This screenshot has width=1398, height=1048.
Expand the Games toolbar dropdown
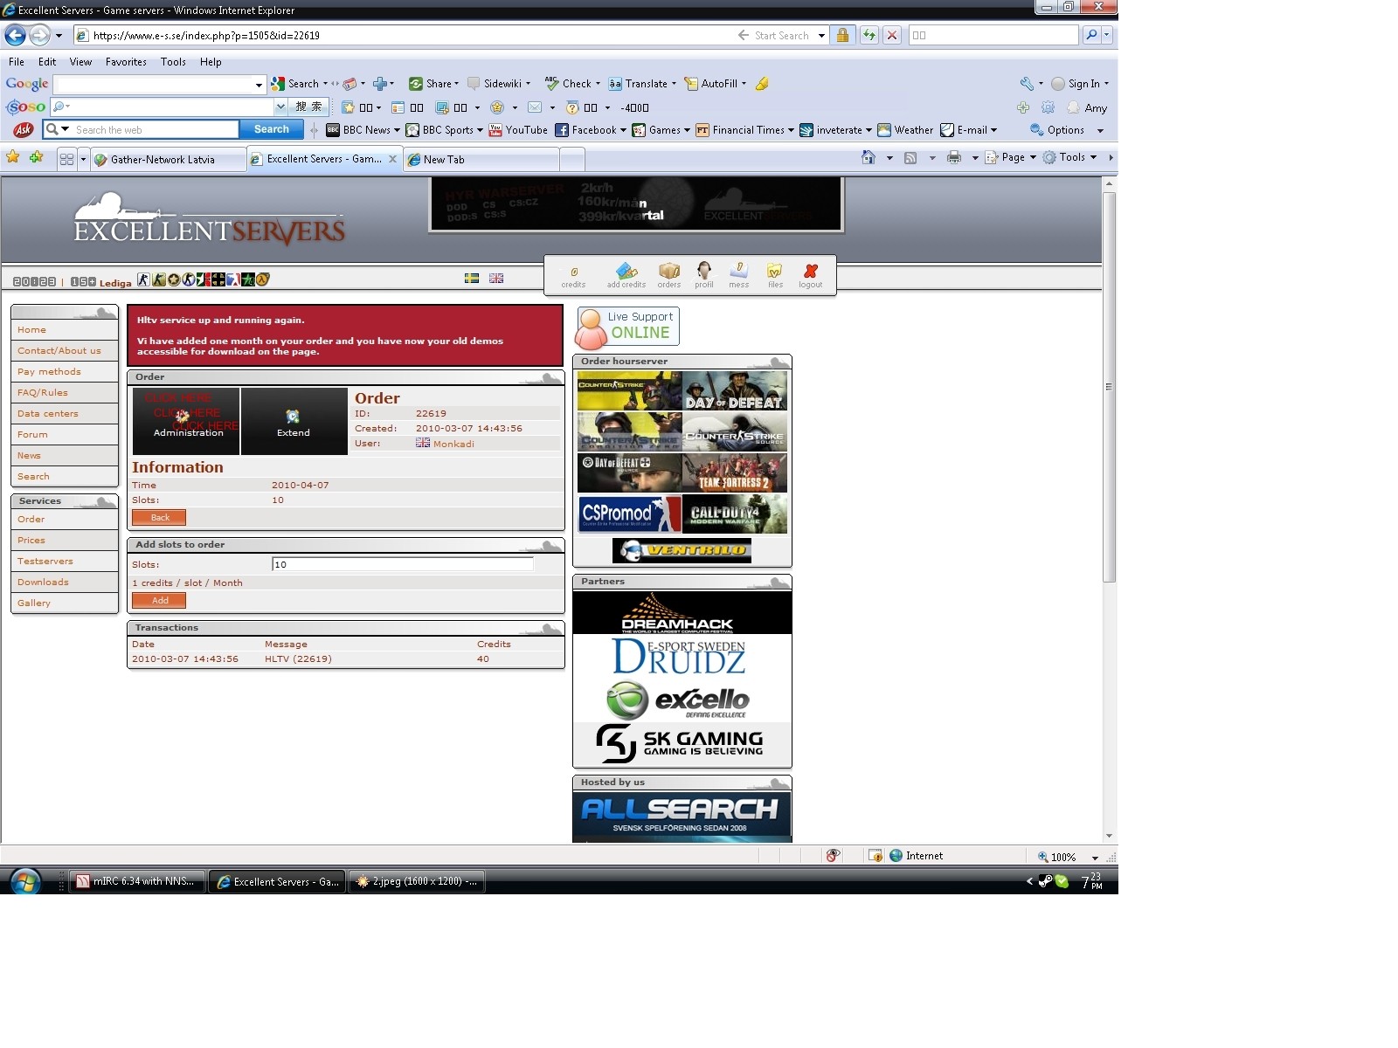pos(687,130)
